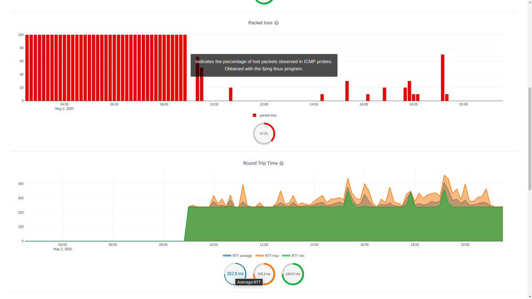Click the 243.97 ms RTT min gauge
The width and height of the screenshot is (532, 299).
click(x=293, y=274)
